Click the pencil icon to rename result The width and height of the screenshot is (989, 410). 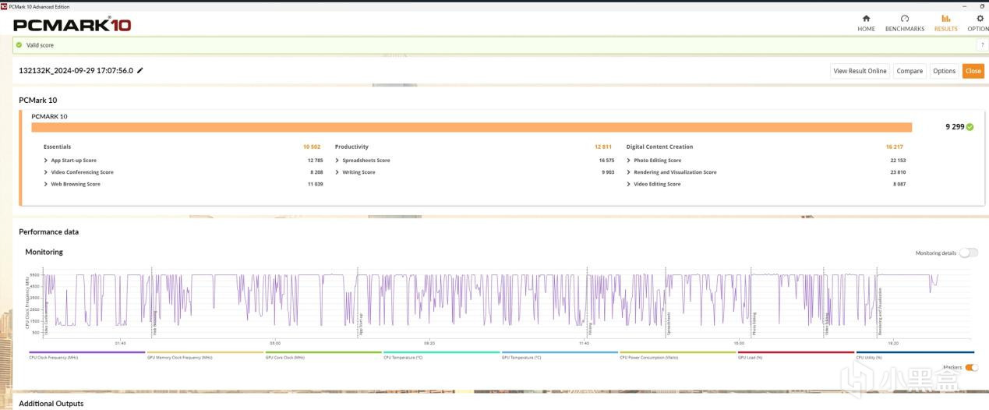[x=140, y=70]
